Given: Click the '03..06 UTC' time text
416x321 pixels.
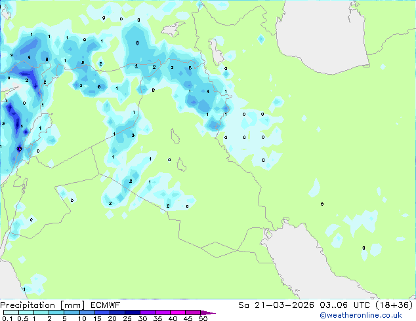Looking at the screenshot, I should click(344, 305).
